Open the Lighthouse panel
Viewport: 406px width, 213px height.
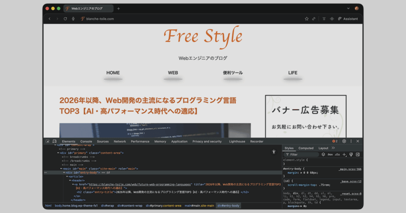tap(237, 141)
